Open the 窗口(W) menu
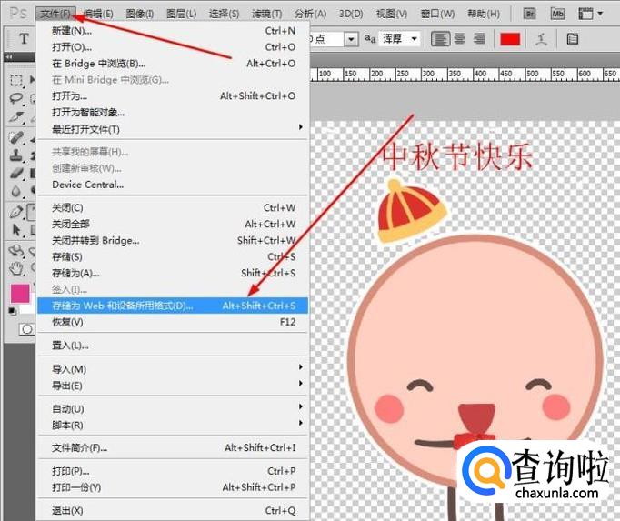This screenshot has height=521, width=620. (x=437, y=14)
